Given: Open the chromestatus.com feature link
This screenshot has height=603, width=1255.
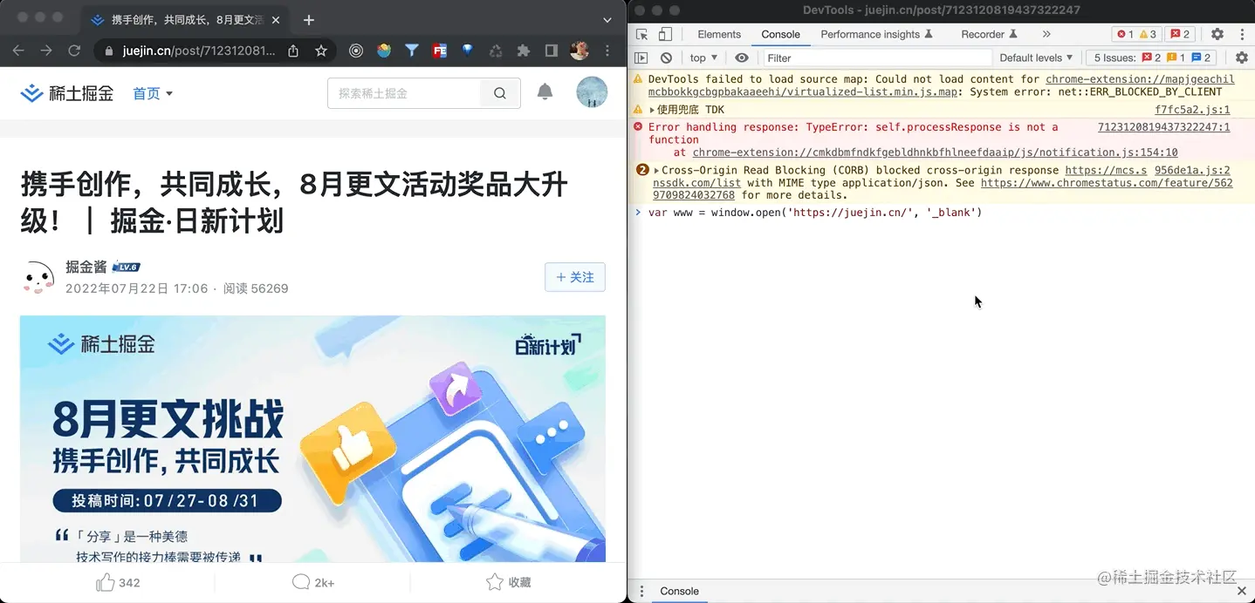Looking at the screenshot, I should [x=1107, y=183].
